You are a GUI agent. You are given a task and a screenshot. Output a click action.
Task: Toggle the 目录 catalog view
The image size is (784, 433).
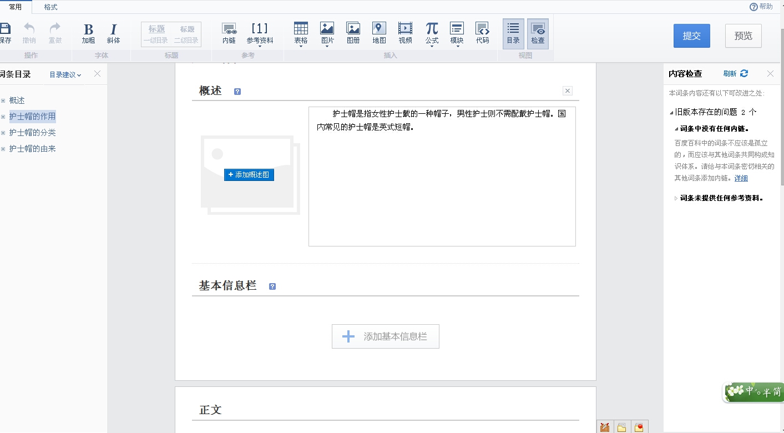(x=513, y=31)
